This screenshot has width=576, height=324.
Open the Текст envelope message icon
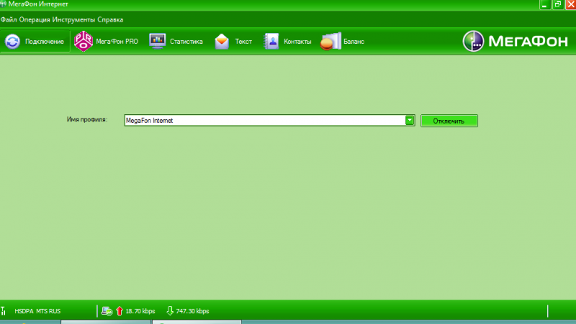point(222,42)
